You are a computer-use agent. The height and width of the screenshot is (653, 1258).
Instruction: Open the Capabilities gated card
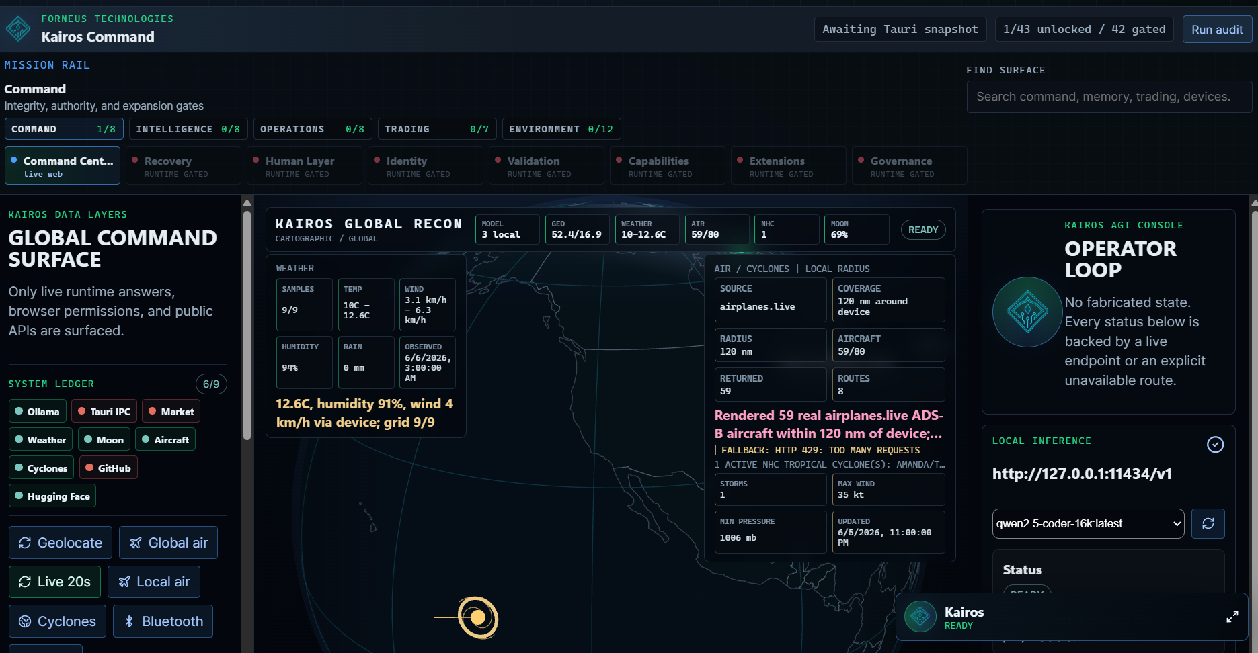[668, 166]
